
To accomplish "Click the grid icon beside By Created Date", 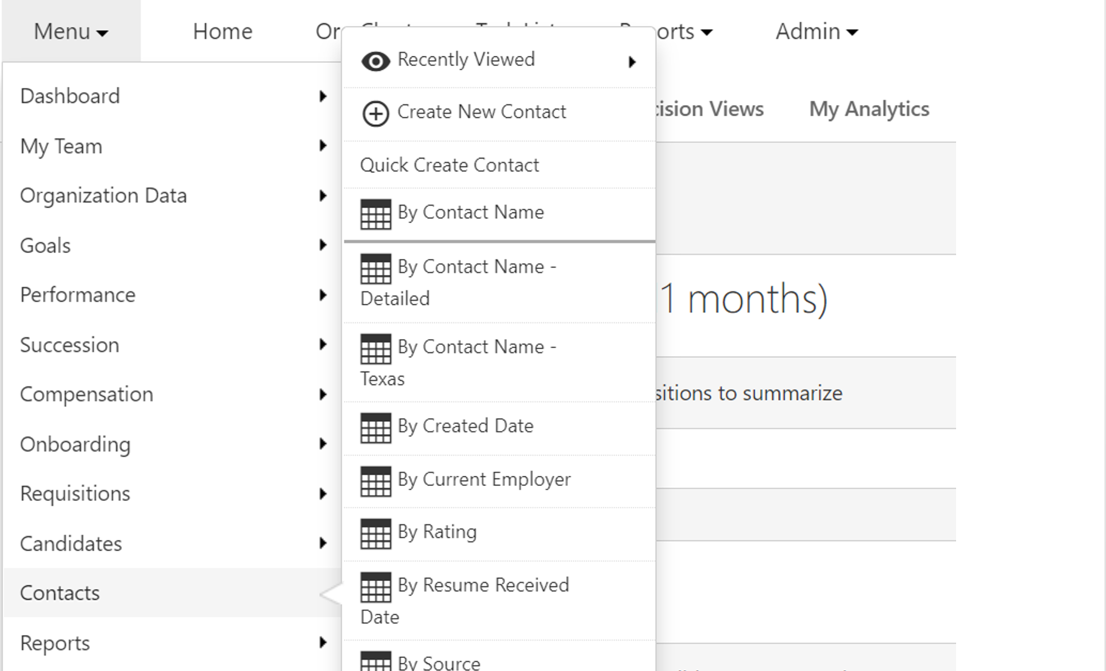I will [376, 428].
